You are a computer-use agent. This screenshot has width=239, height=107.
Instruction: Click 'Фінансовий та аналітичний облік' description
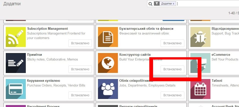[144, 33]
